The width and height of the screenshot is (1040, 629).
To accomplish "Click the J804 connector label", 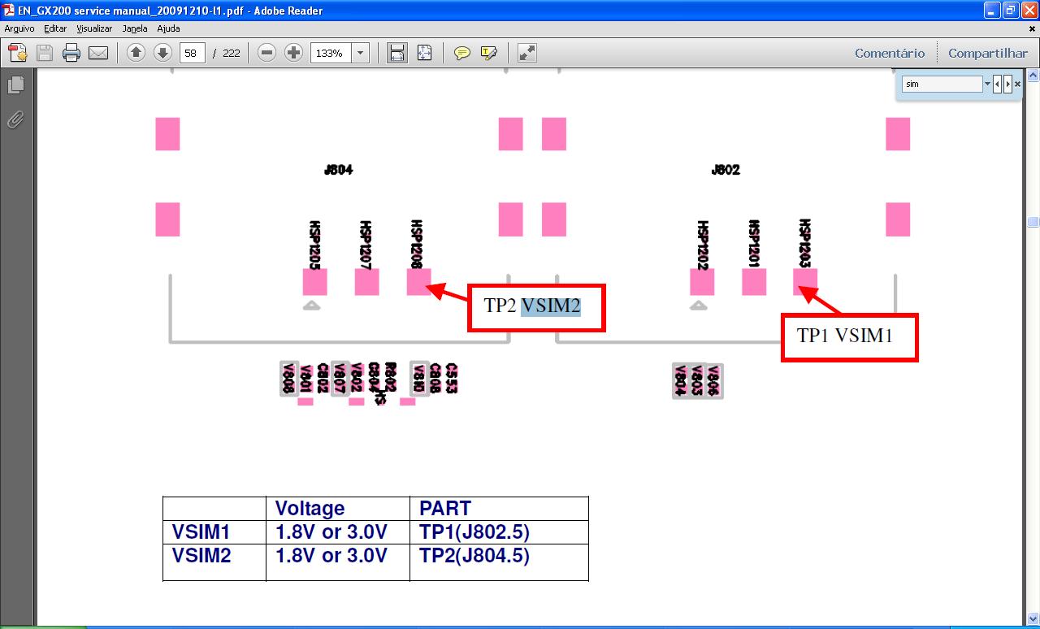I will click(338, 170).
